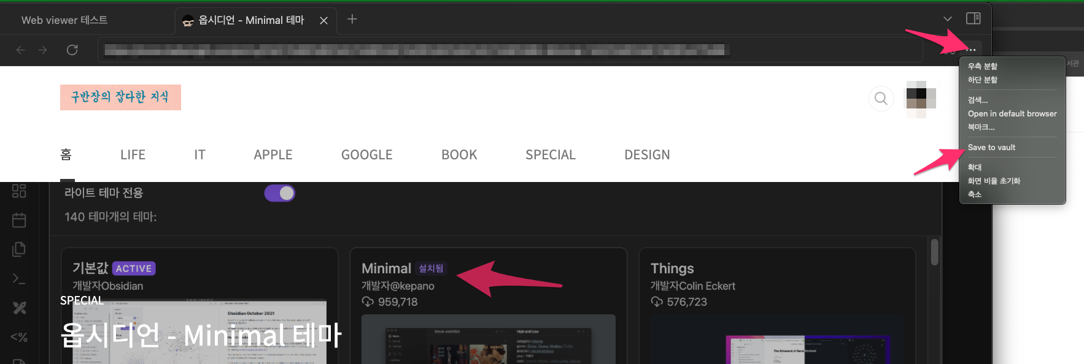Click the Minimal theme name
The image size is (1084, 364).
386,268
